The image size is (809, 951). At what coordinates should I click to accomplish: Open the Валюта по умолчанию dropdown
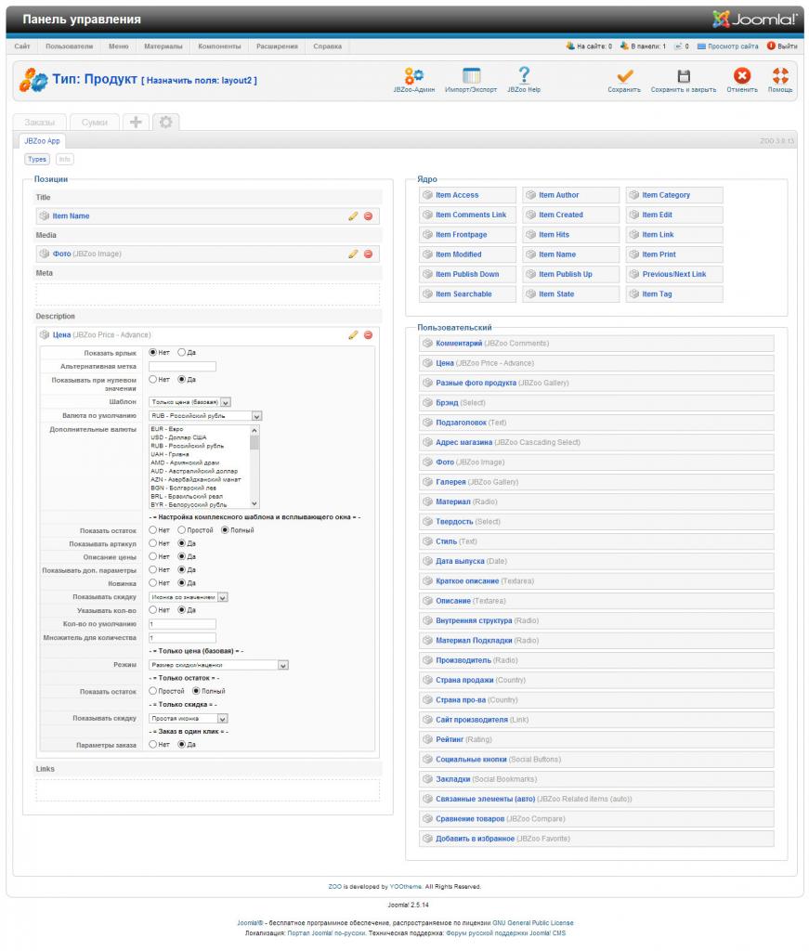tap(205, 416)
